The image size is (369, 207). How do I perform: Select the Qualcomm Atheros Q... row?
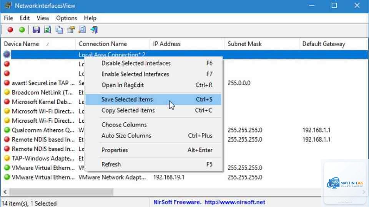point(43,130)
